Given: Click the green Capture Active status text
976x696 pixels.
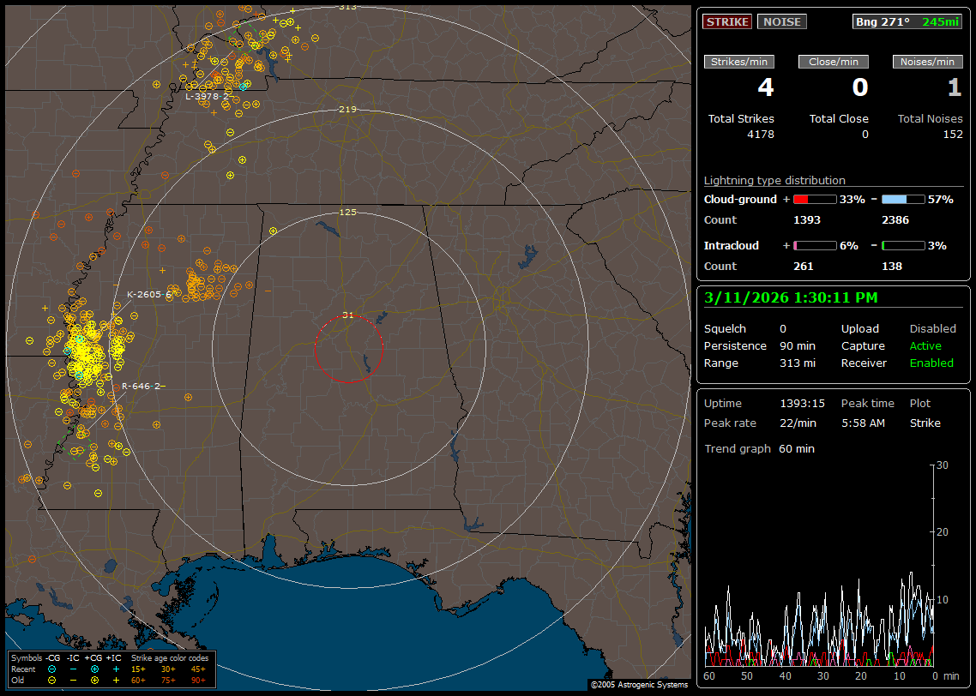Looking at the screenshot, I should [925, 346].
